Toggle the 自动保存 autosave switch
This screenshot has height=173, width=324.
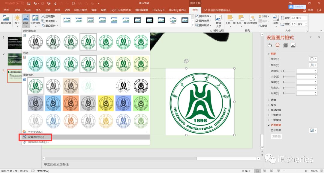20,3
